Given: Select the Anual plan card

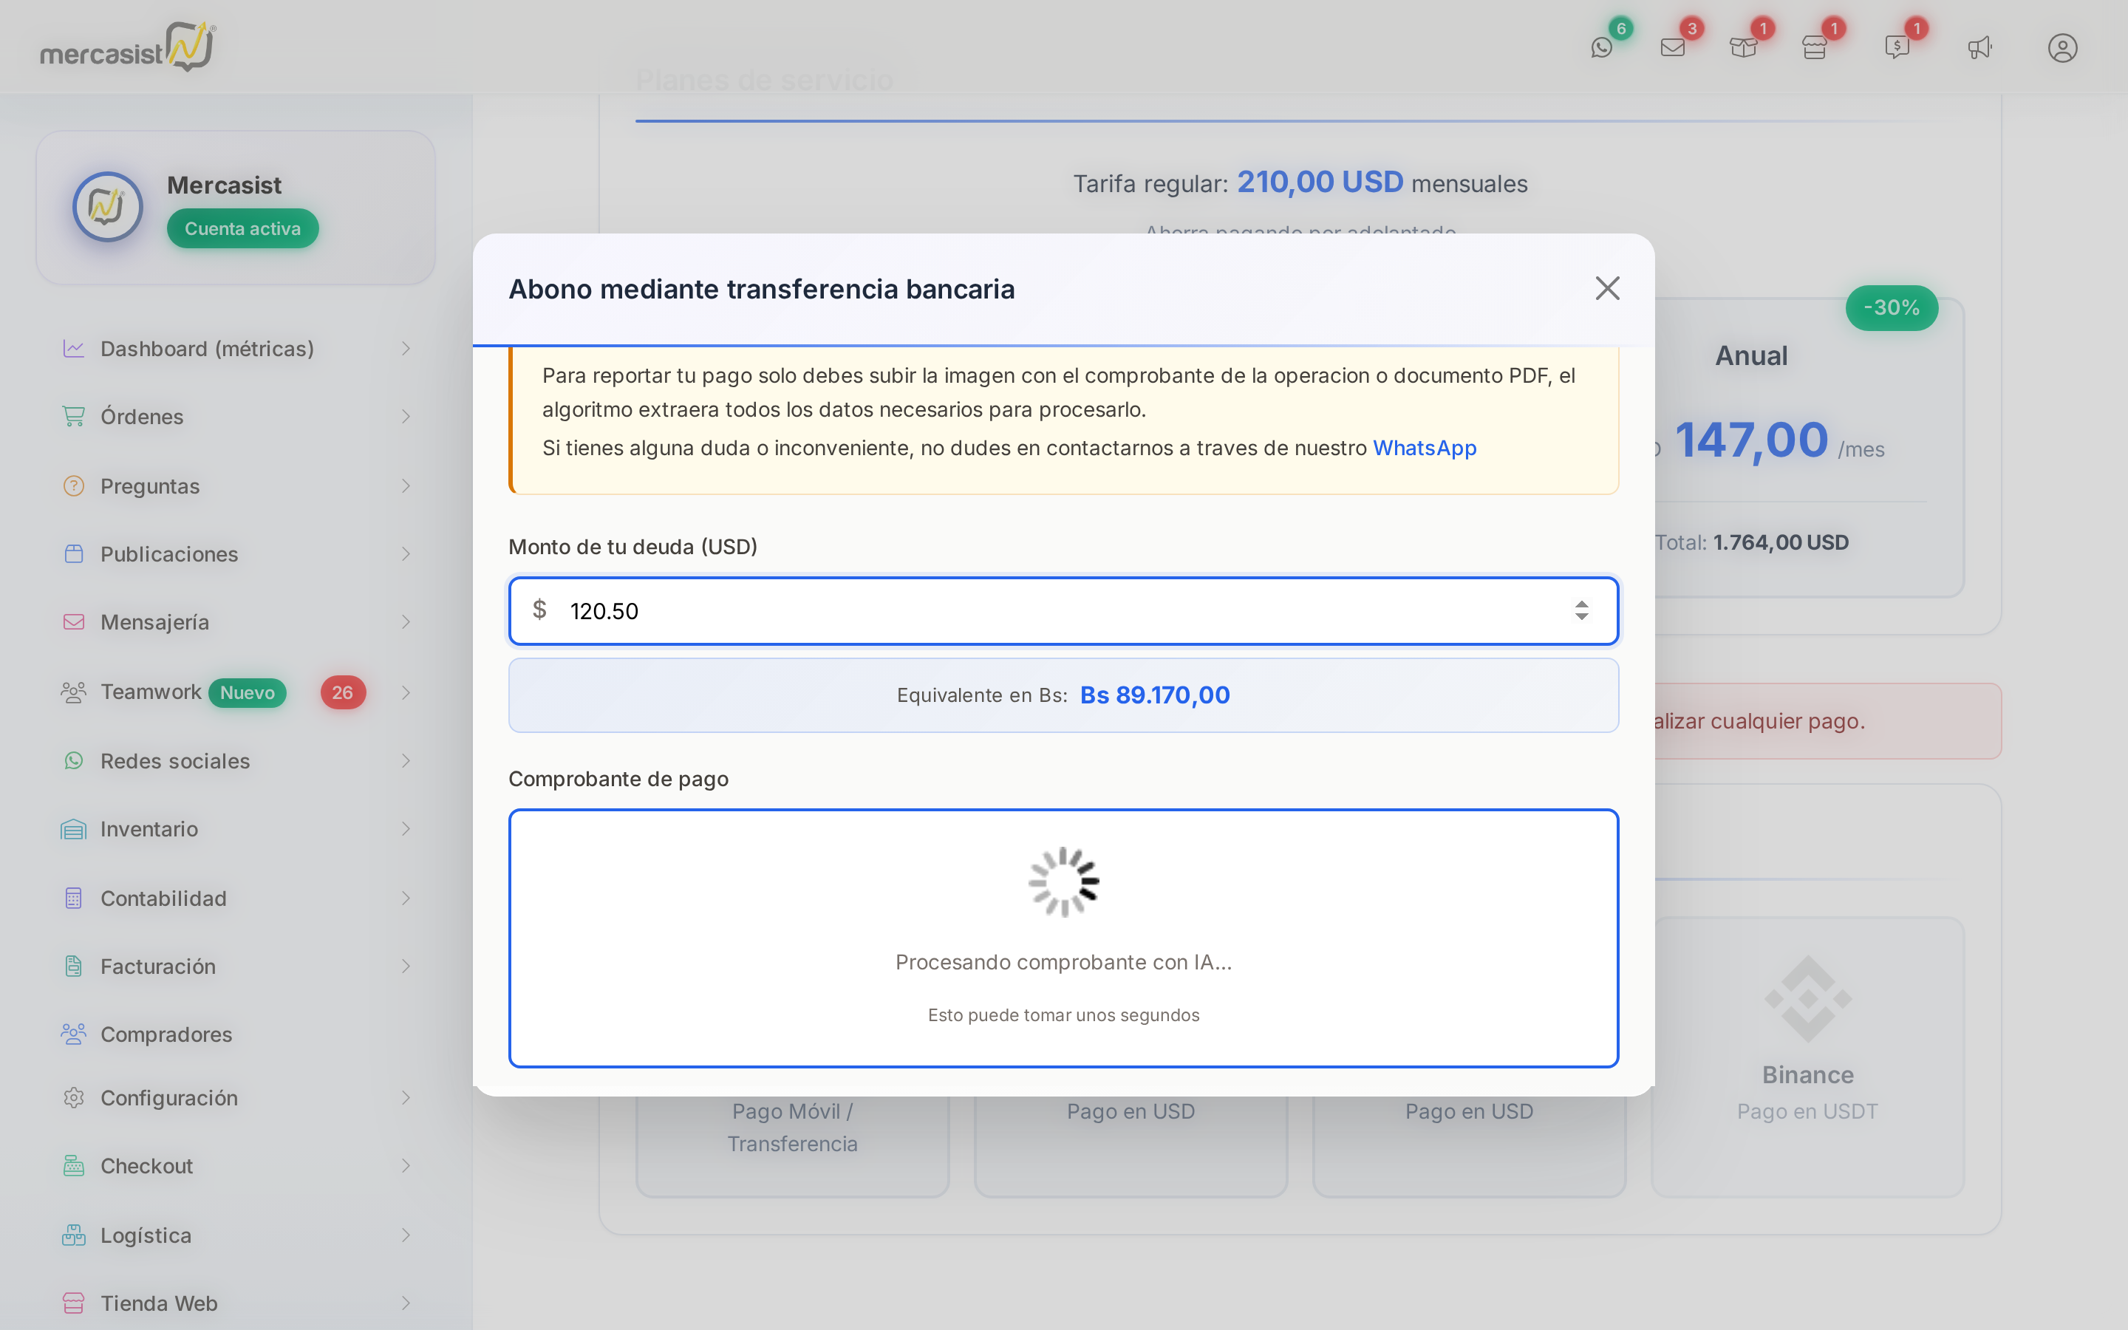Looking at the screenshot, I should coord(1809,449).
